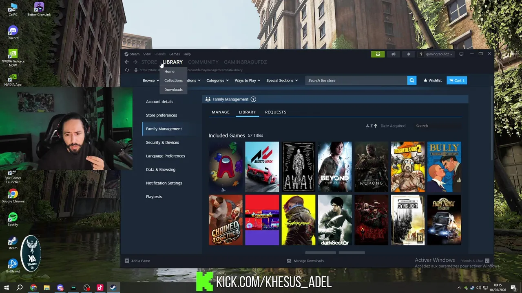Open steam desktop shortcut icon

[x=13, y=243]
